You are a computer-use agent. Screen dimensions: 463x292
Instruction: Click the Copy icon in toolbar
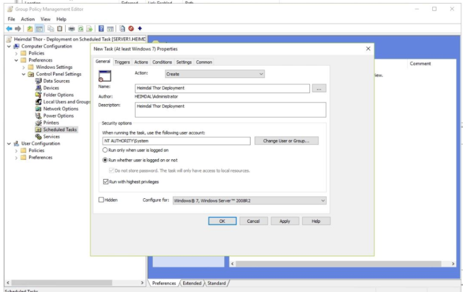51,29
